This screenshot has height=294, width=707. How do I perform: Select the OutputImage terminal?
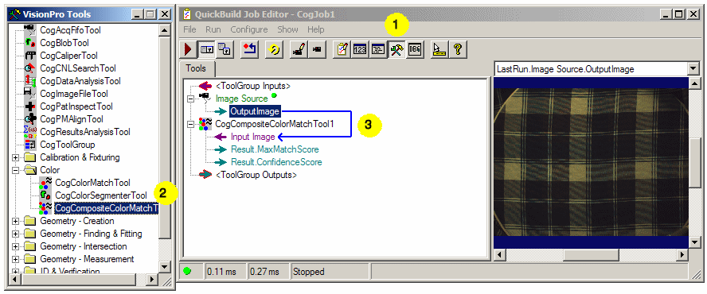pos(256,110)
